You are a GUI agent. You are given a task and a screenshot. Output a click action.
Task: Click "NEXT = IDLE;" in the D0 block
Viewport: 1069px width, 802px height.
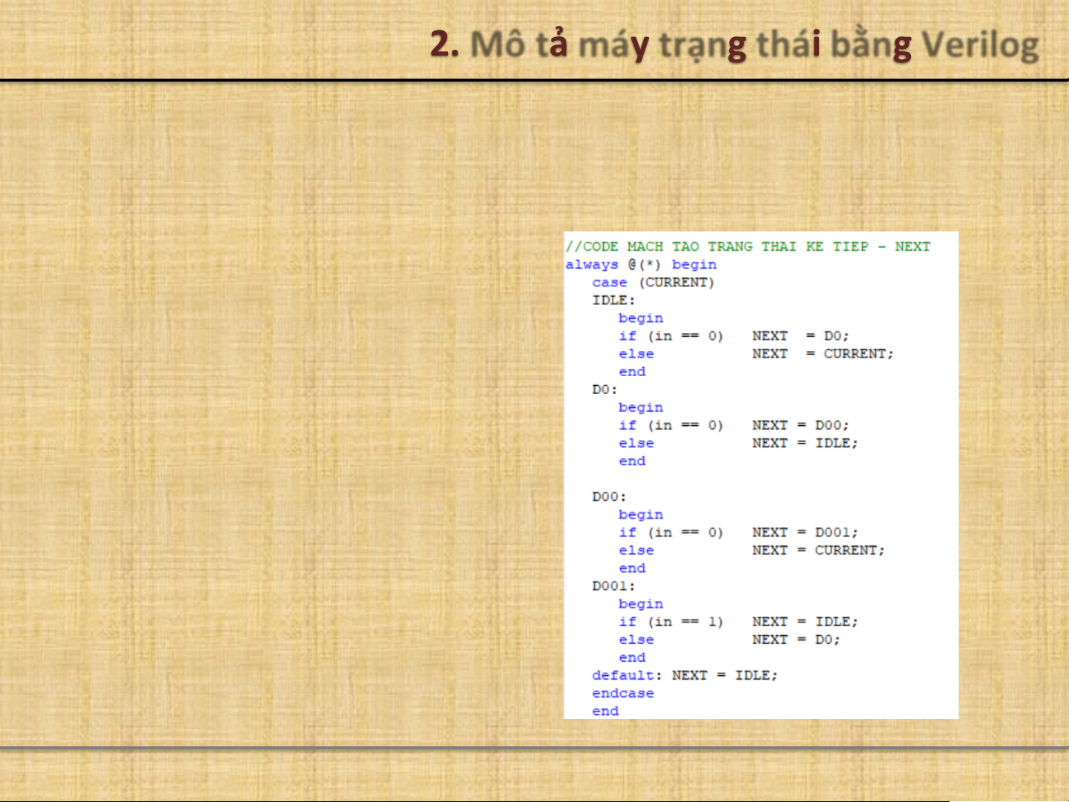[x=804, y=443]
